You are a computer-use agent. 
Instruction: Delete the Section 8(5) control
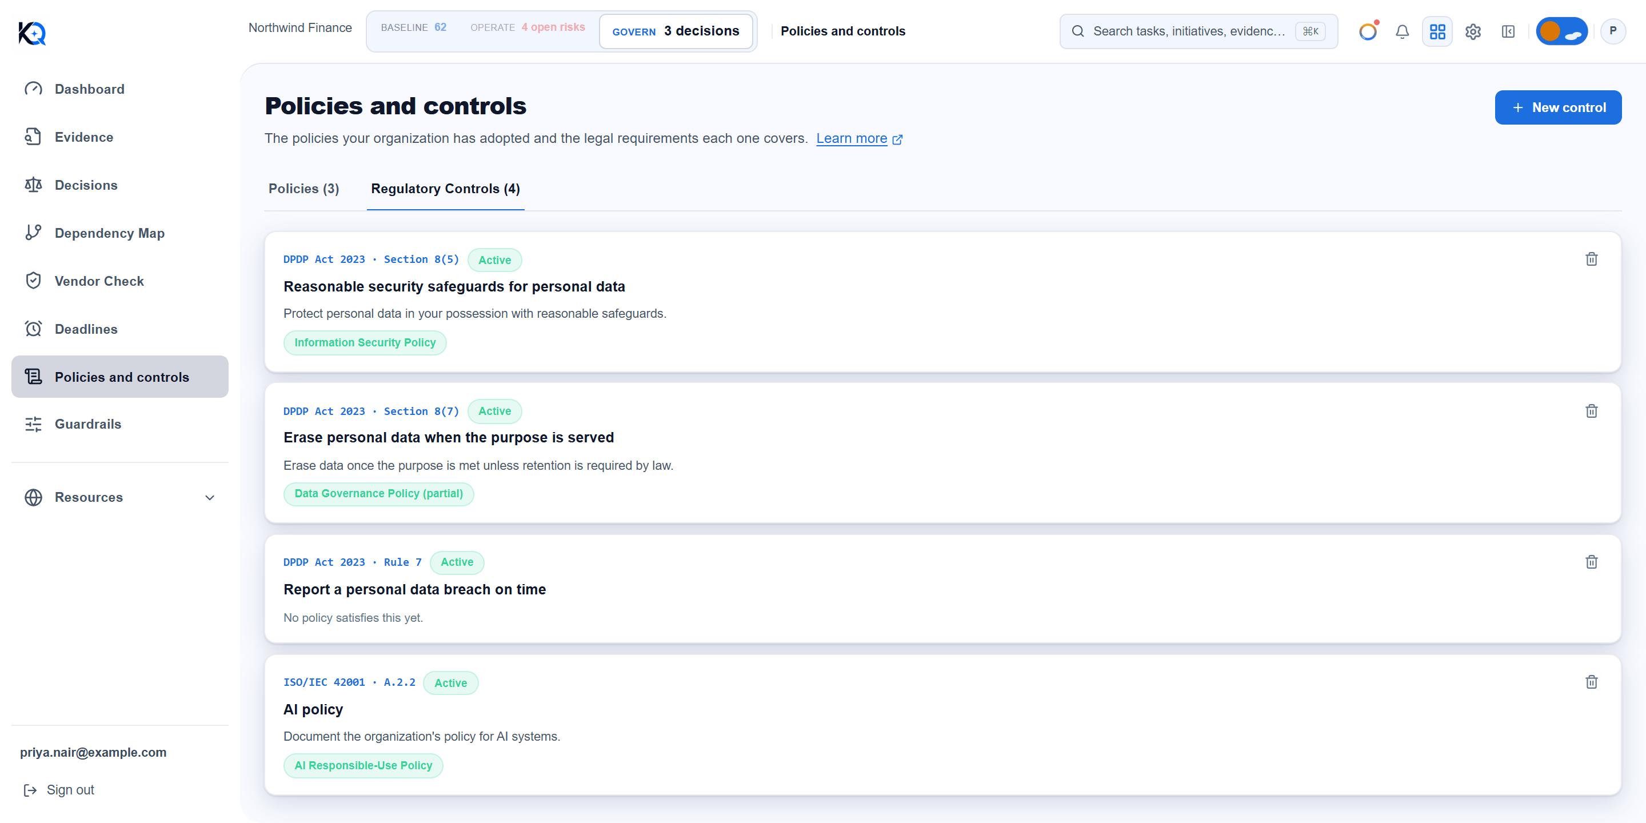pos(1591,259)
